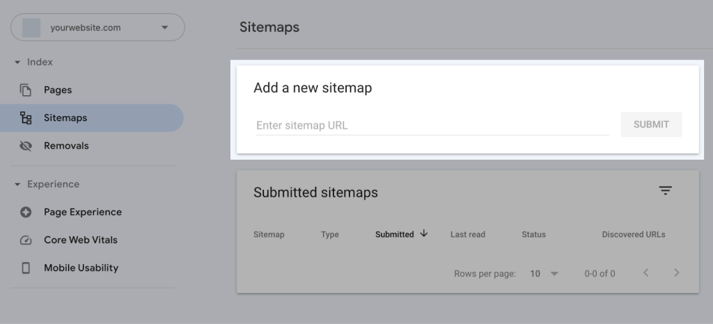Collapse the Index section in sidebar
This screenshot has height=324, width=713.
point(17,63)
